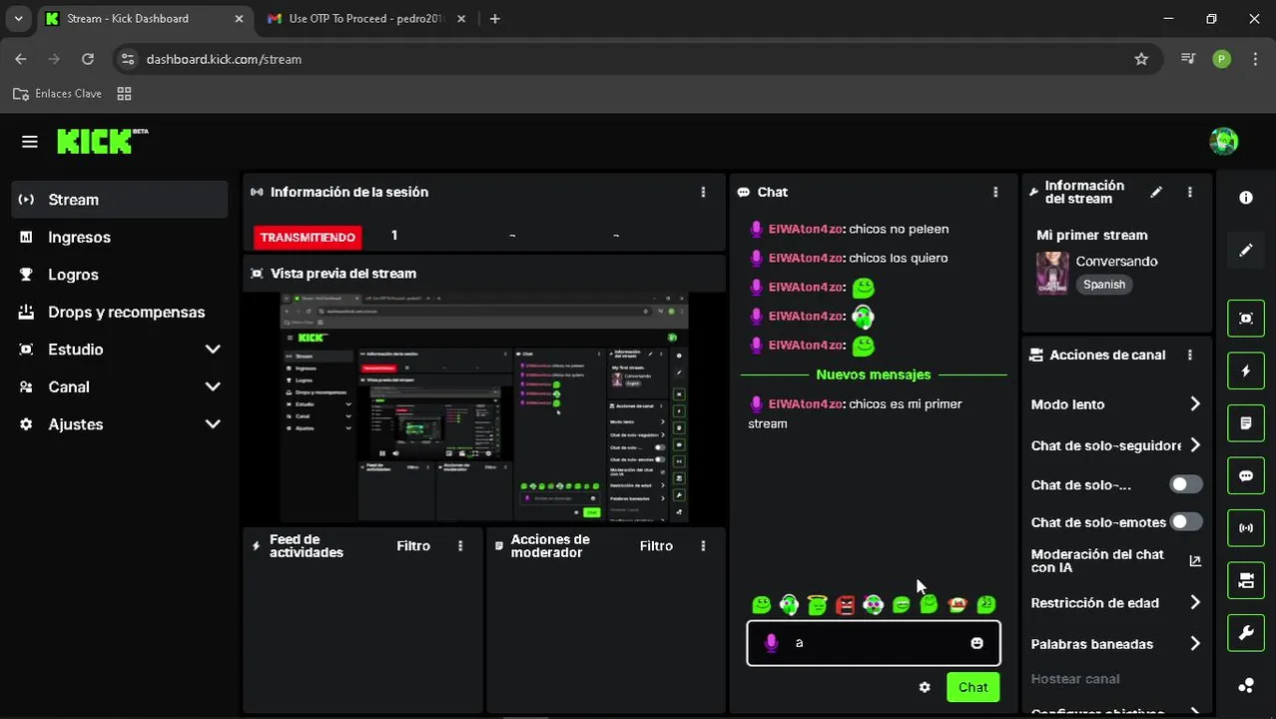
Task: Open Moderación del chat con IA external link
Action: [x=1195, y=561]
